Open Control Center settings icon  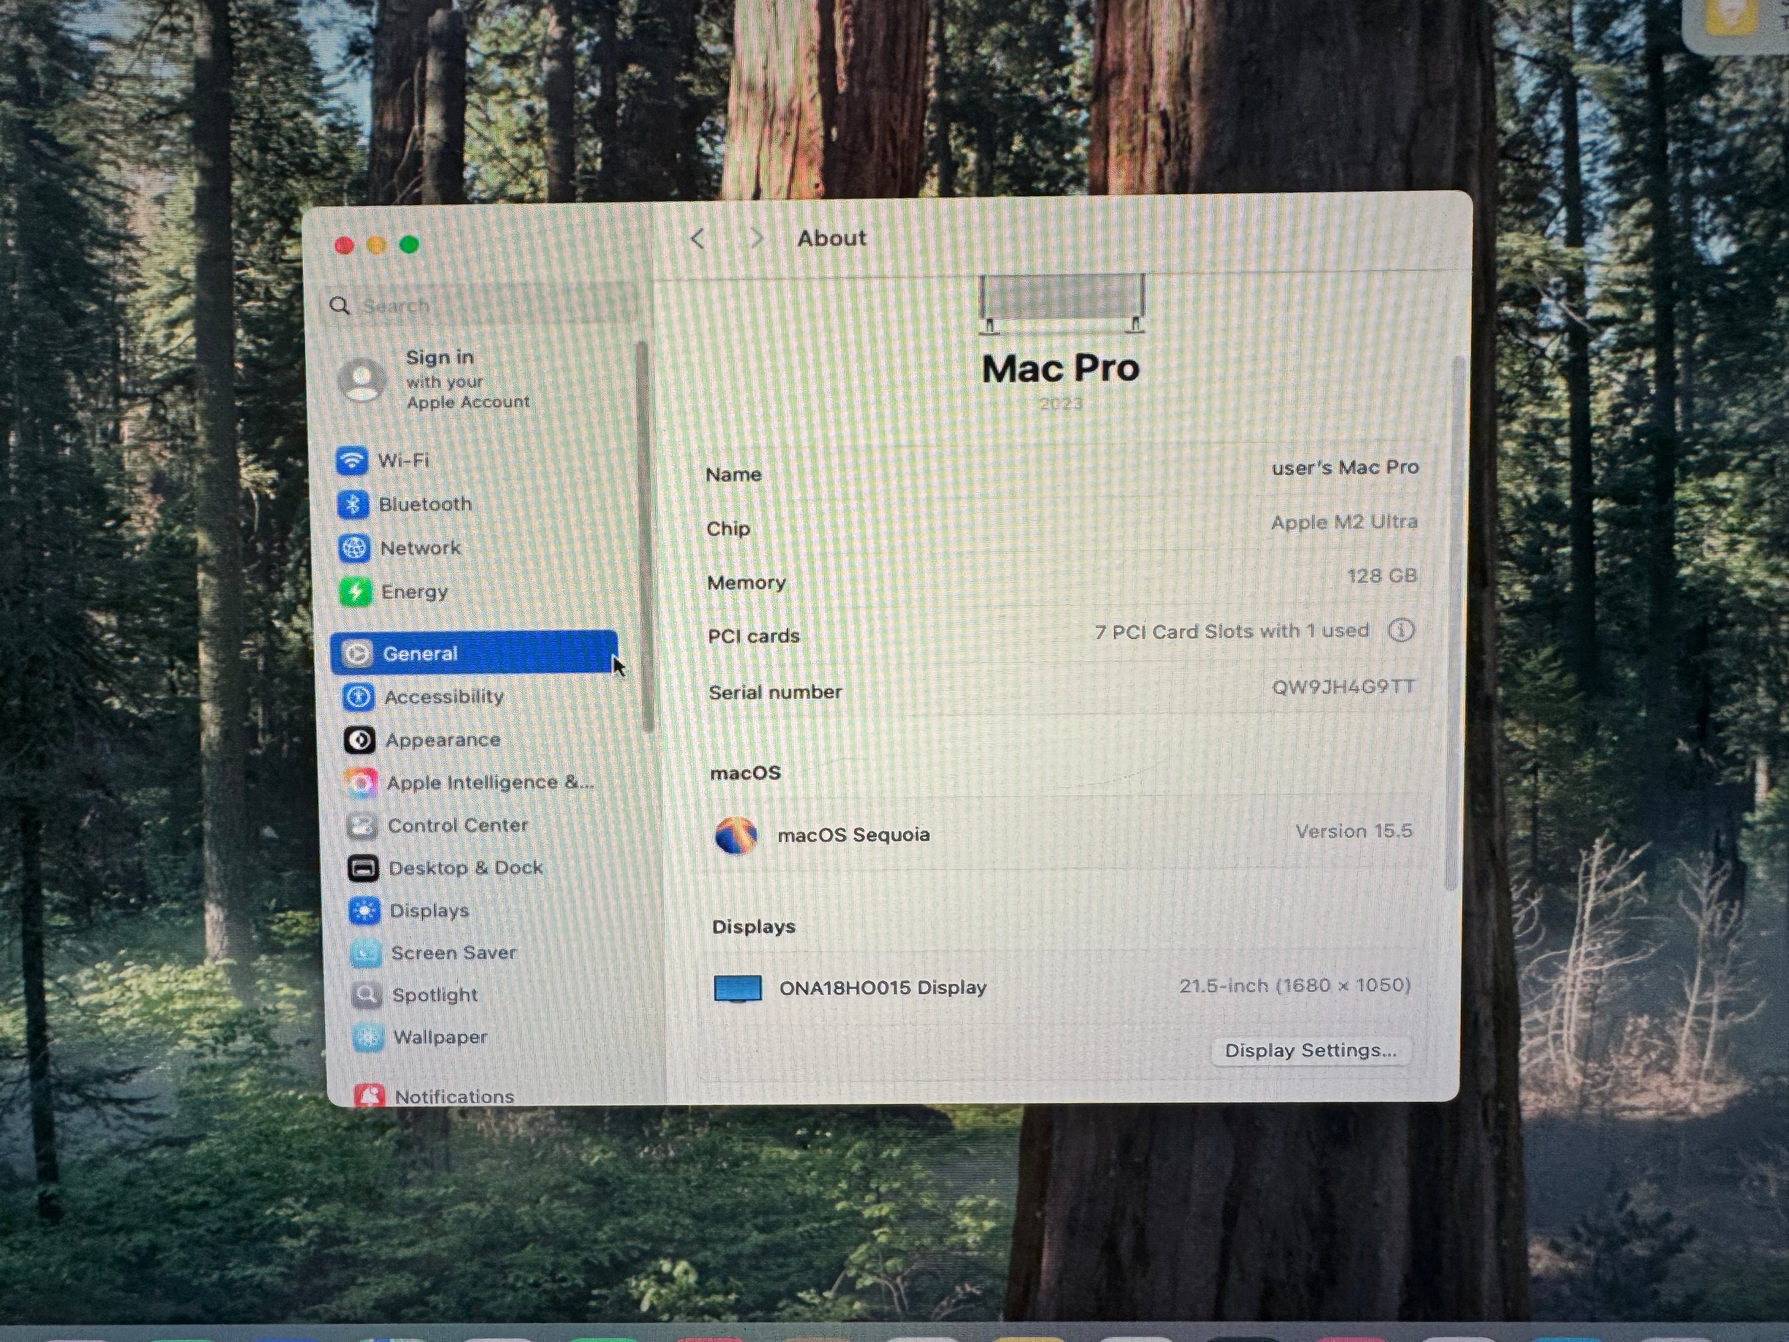point(363,825)
